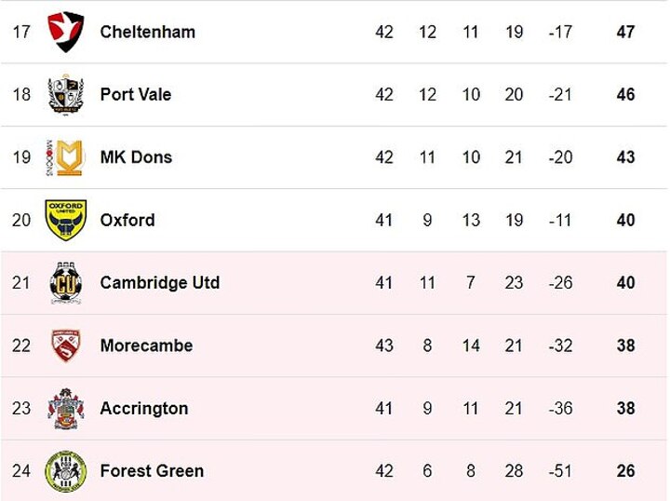Open the Accrington team link

tap(144, 409)
